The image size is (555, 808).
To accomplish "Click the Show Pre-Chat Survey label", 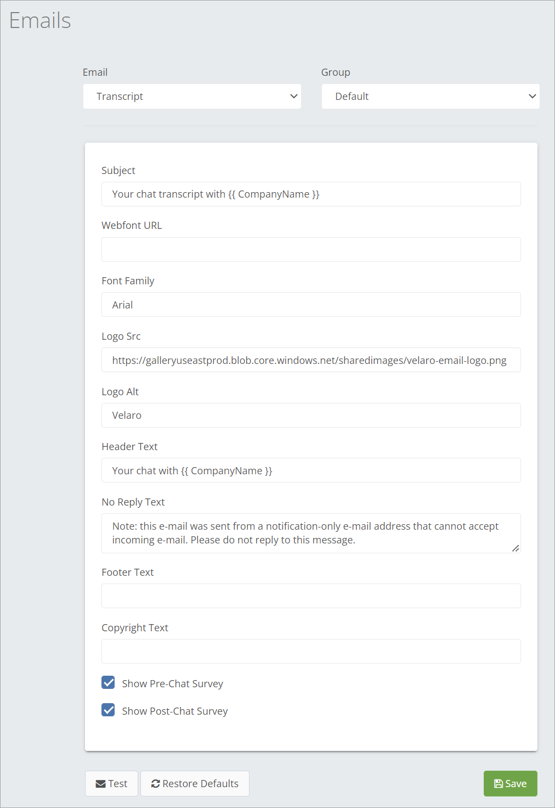I will pos(172,684).
